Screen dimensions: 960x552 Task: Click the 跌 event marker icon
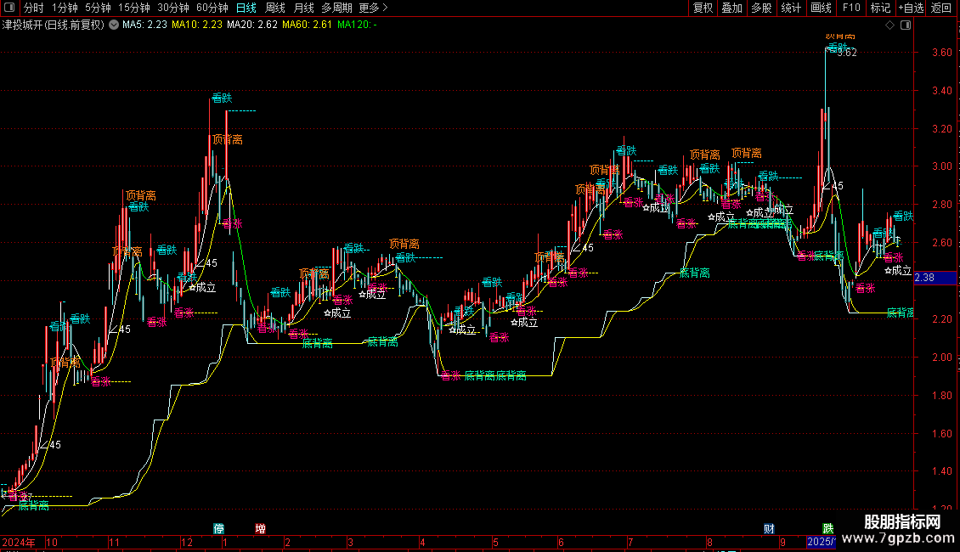point(827,529)
